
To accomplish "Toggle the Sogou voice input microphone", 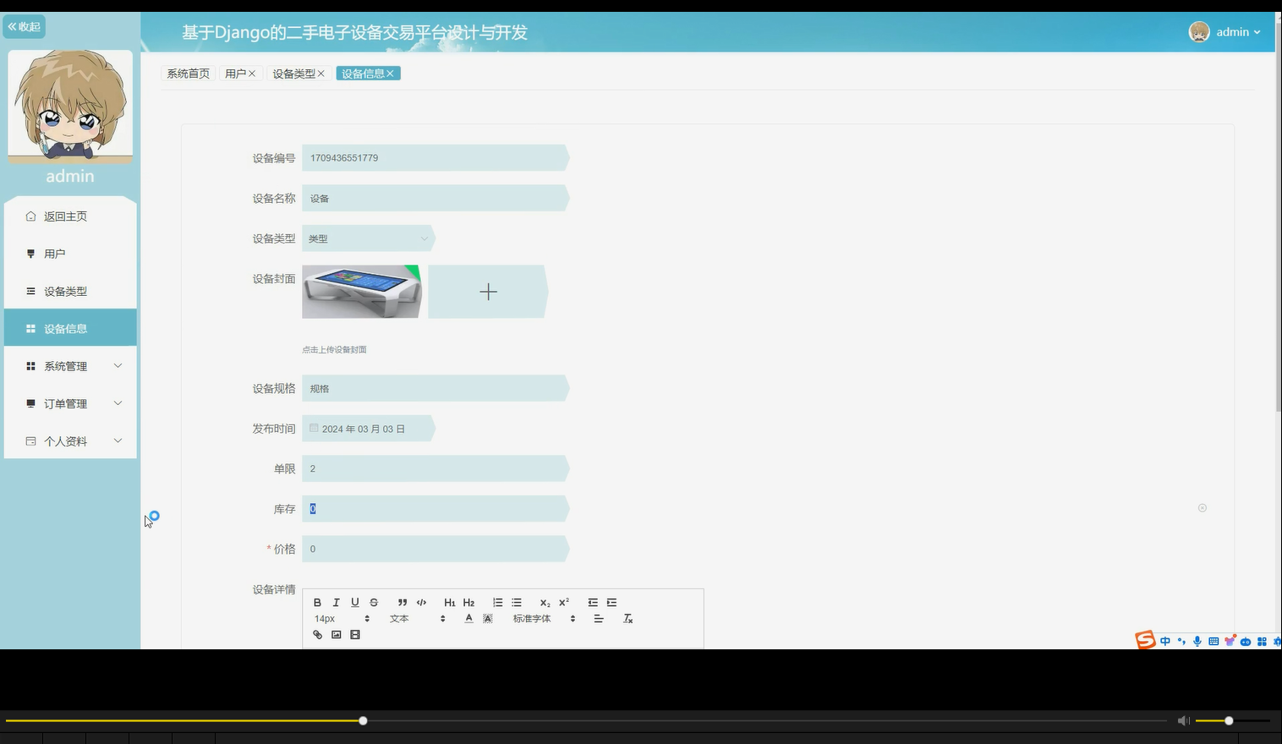I will point(1197,642).
